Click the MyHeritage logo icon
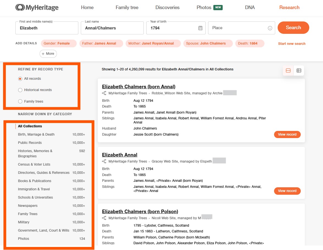This screenshot has width=323, height=250. tap(20, 7)
